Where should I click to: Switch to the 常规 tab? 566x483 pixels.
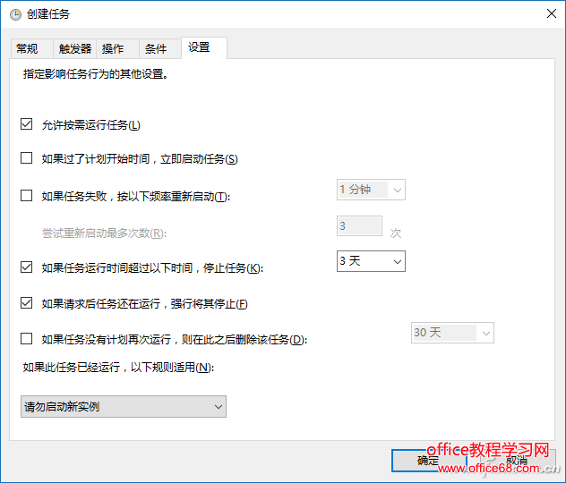coord(31,48)
